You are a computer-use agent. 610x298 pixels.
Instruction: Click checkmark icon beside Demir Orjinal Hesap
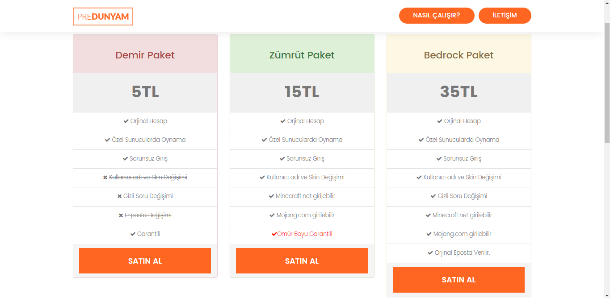[x=126, y=121]
